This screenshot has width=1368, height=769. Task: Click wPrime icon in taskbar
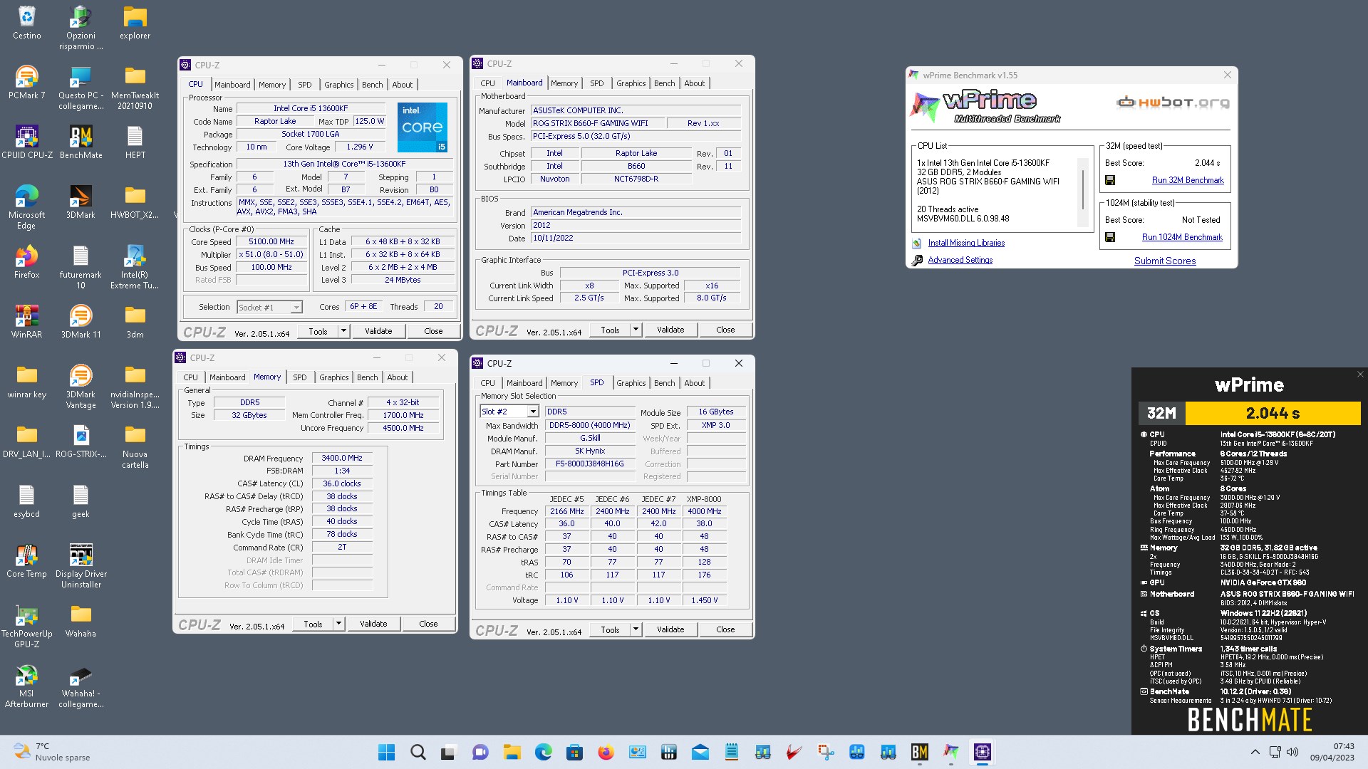pyautogui.click(x=951, y=752)
